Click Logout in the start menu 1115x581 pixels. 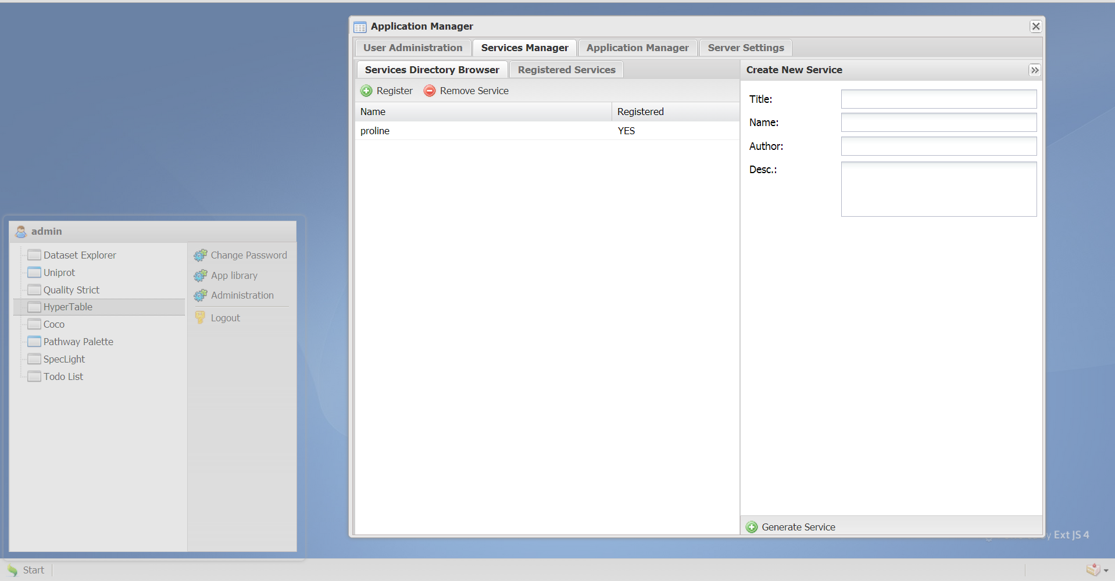tap(225, 318)
